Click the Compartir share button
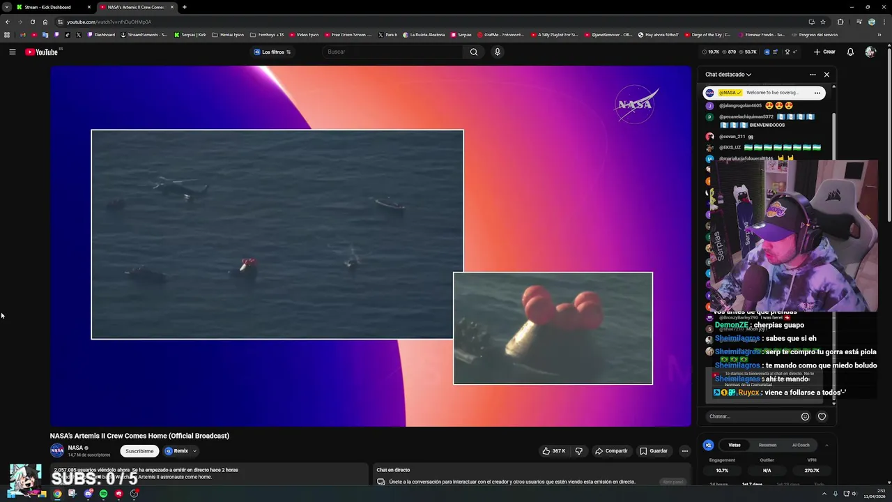This screenshot has height=502, width=892. pyautogui.click(x=611, y=451)
